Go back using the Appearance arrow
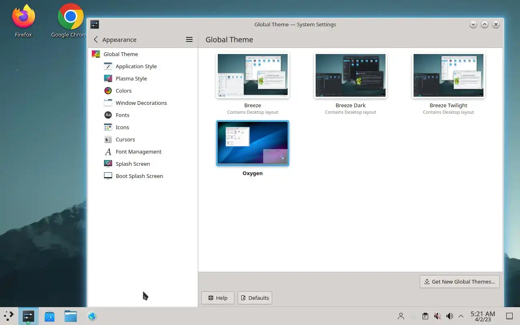 click(x=96, y=39)
